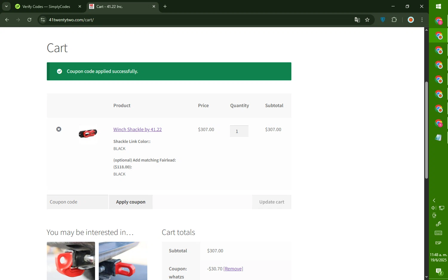This screenshot has width=448, height=280.
Task: Open the clock showing 11:48 a. m.
Action: (x=438, y=257)
